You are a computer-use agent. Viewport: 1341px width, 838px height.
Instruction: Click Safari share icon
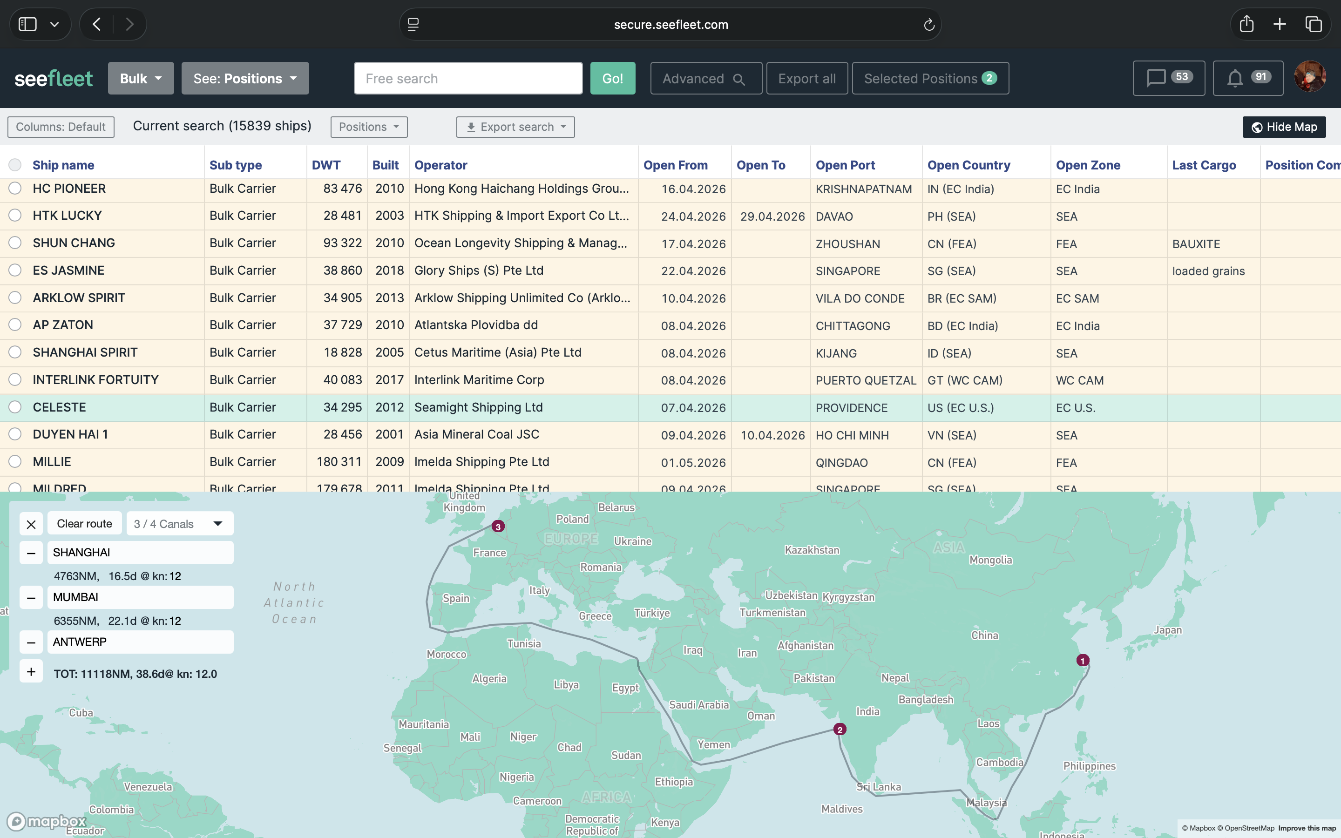[x=1246, y=24]
